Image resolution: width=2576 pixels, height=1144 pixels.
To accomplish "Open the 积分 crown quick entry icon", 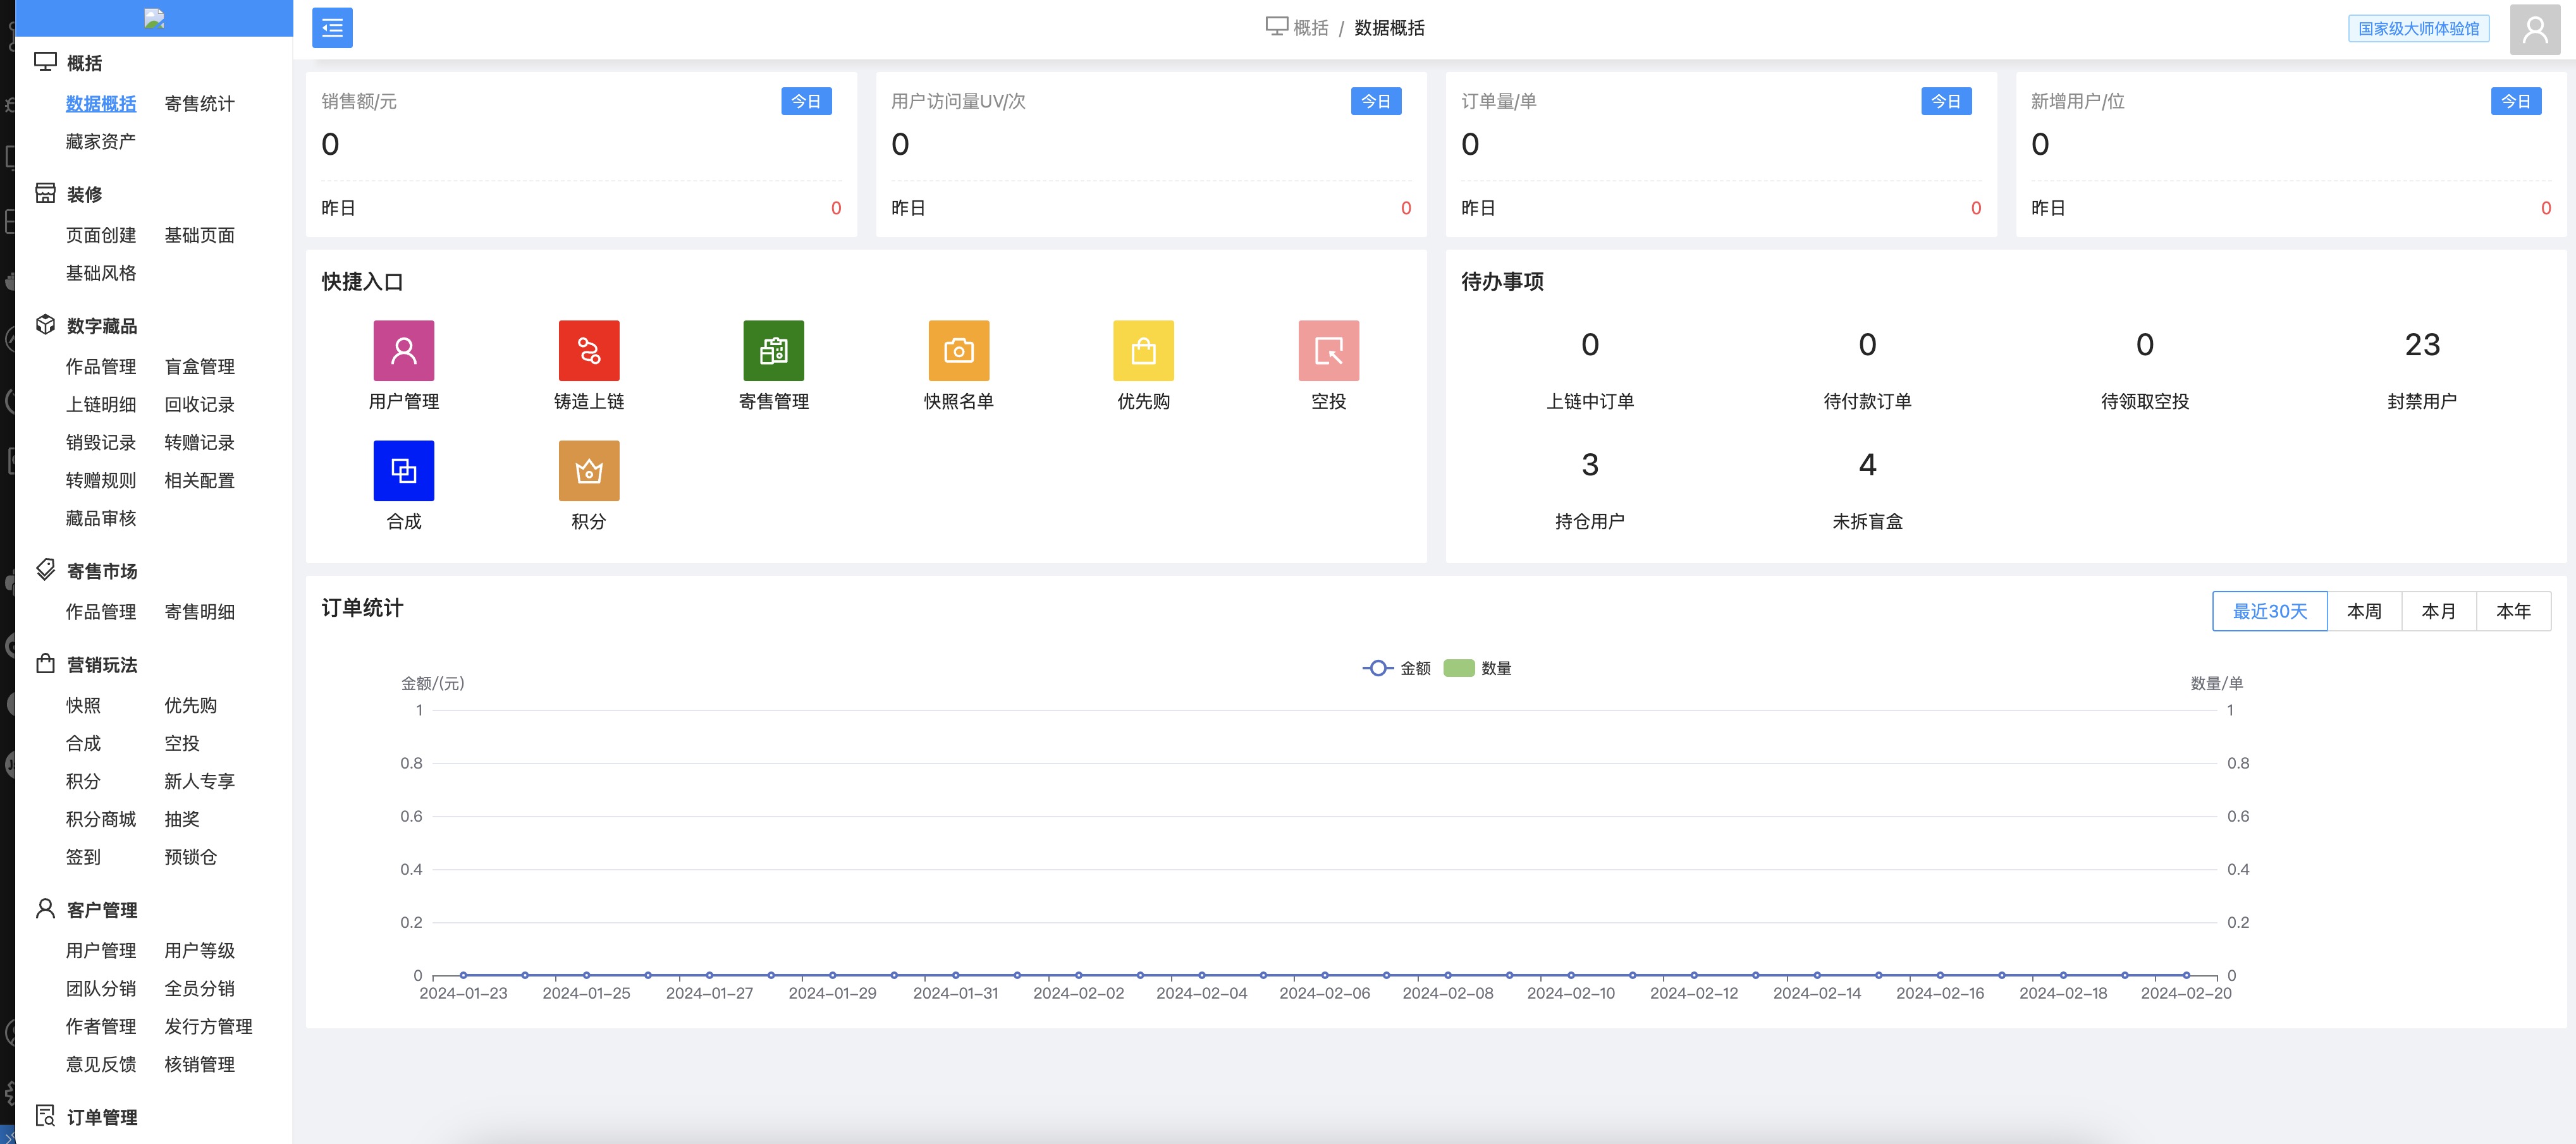I will pyautogui.click(x=589, y=470).
